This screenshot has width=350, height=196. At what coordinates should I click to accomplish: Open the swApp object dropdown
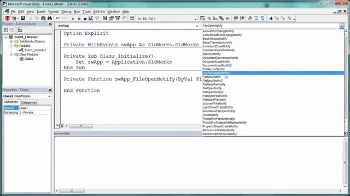197,26
